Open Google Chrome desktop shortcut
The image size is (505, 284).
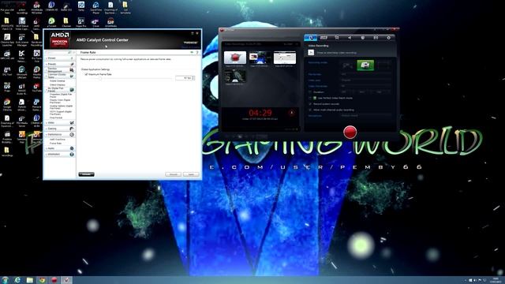[x=7, y=105]
